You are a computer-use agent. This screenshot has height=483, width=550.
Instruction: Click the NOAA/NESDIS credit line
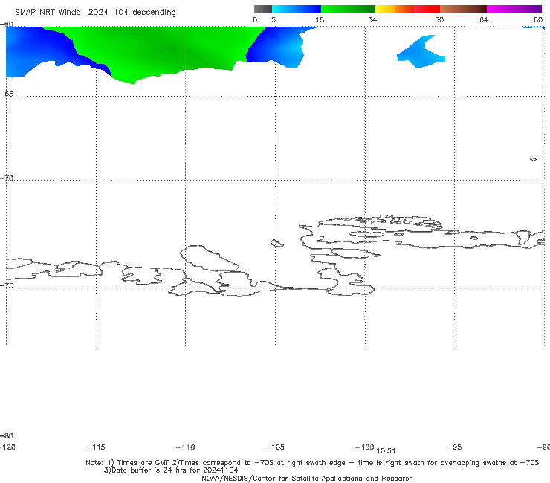pos(307,478)
